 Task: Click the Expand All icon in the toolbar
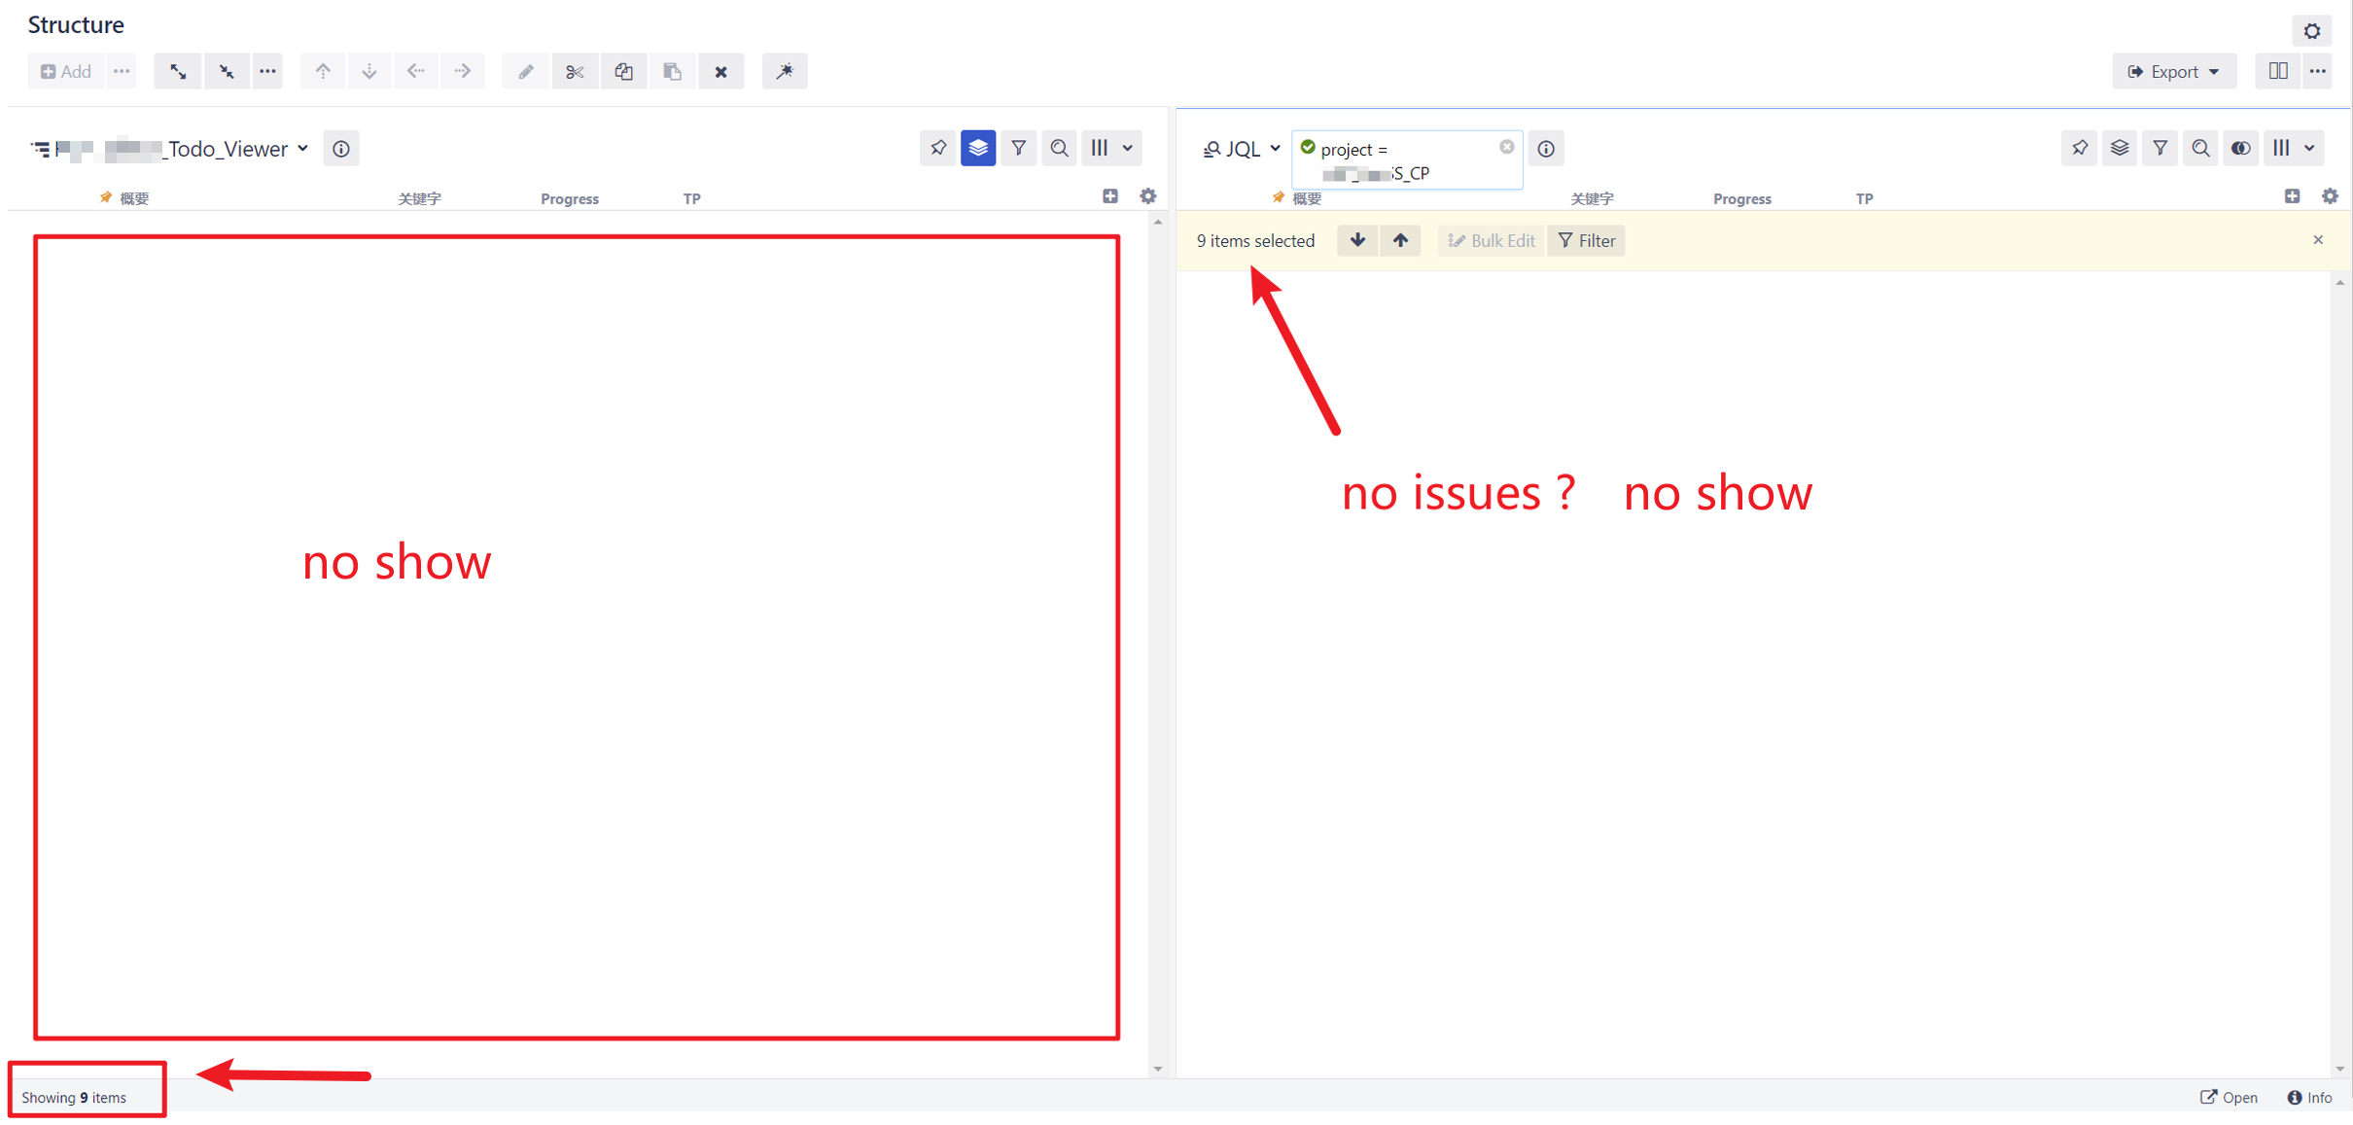(178, 71)
